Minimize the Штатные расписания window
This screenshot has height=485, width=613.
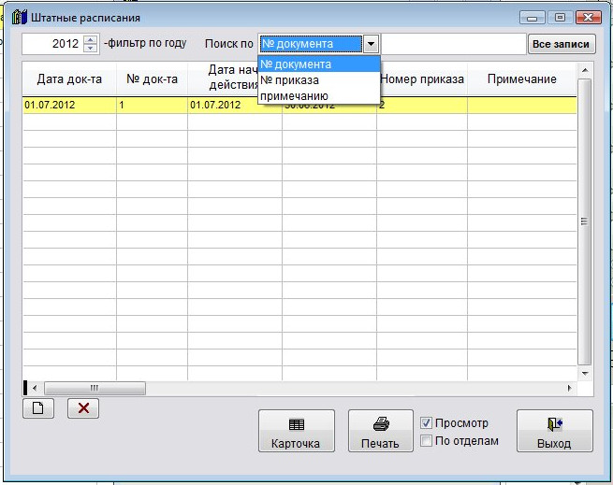pyautogui.click(x=532, y=18)
